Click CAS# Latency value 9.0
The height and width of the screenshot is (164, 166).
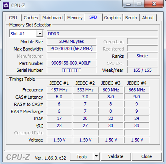pos(137,97)
